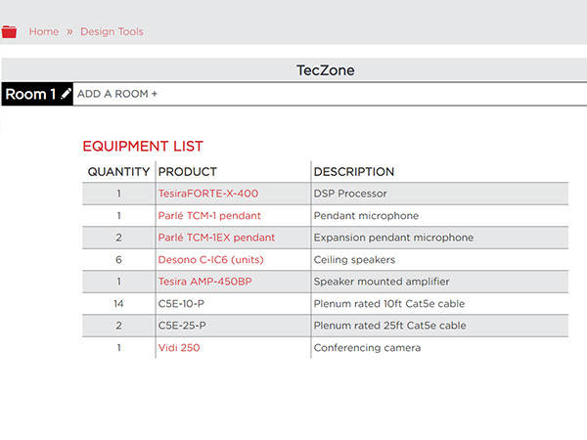Click the pencil edit icon beside Room 1
The height and width of the screenshot is (440, 587).
coord(66,94)
